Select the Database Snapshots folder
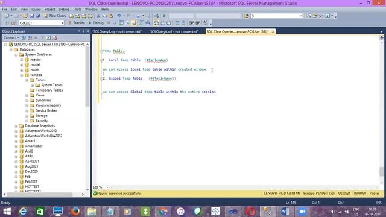 point(40,126)
